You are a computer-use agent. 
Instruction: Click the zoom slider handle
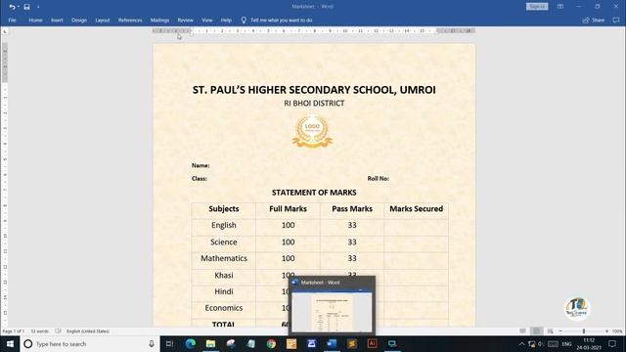tap(584, 331)
